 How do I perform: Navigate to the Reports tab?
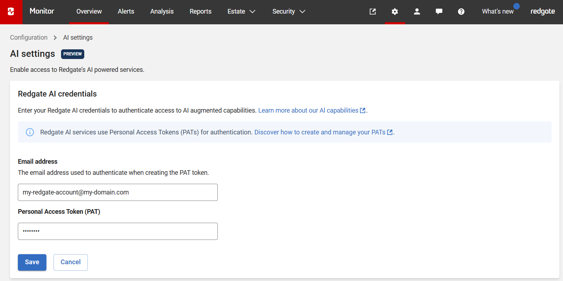(x=200, y=11)
